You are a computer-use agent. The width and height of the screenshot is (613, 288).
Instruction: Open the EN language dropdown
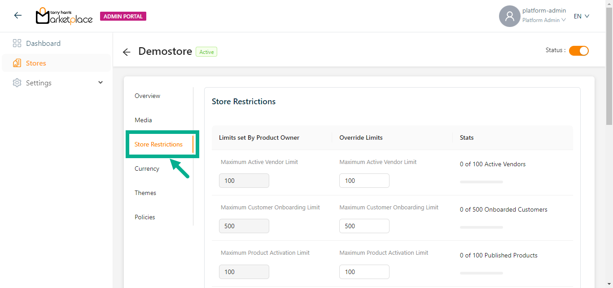[581, 16]
